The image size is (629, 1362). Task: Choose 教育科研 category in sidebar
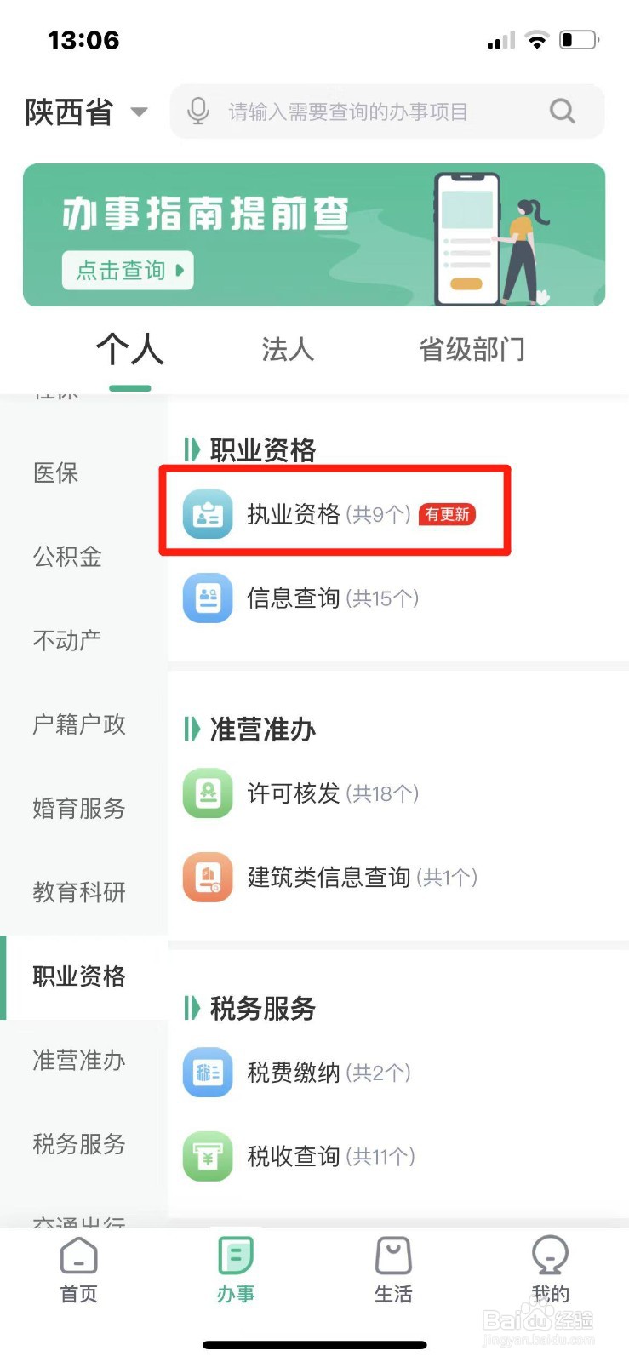pyautogui.click(x=79, y=892)
